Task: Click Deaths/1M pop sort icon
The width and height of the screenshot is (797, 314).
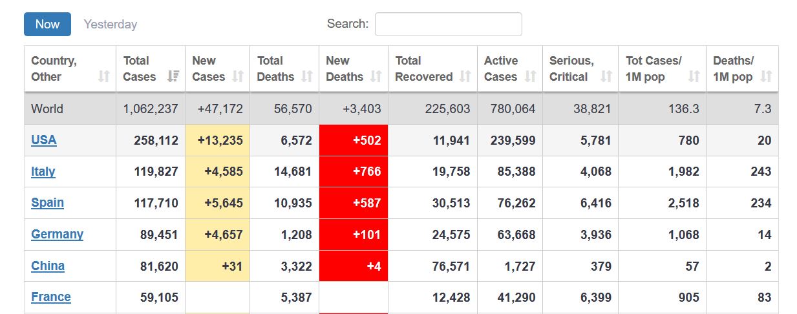Action: coord(766,77)
